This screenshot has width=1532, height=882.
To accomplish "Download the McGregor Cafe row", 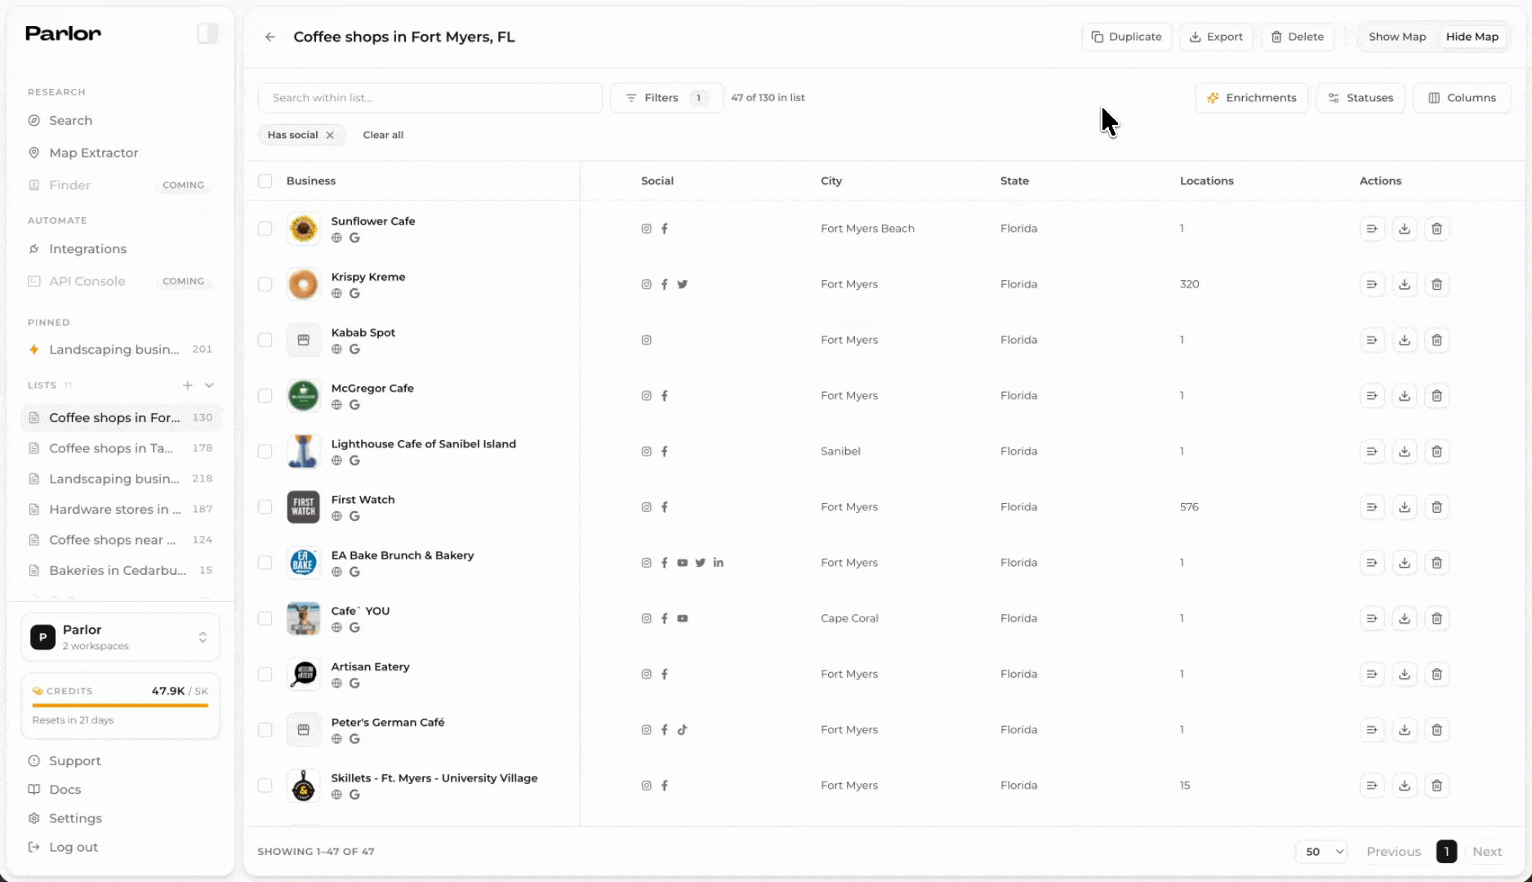I will [1404, 395].
